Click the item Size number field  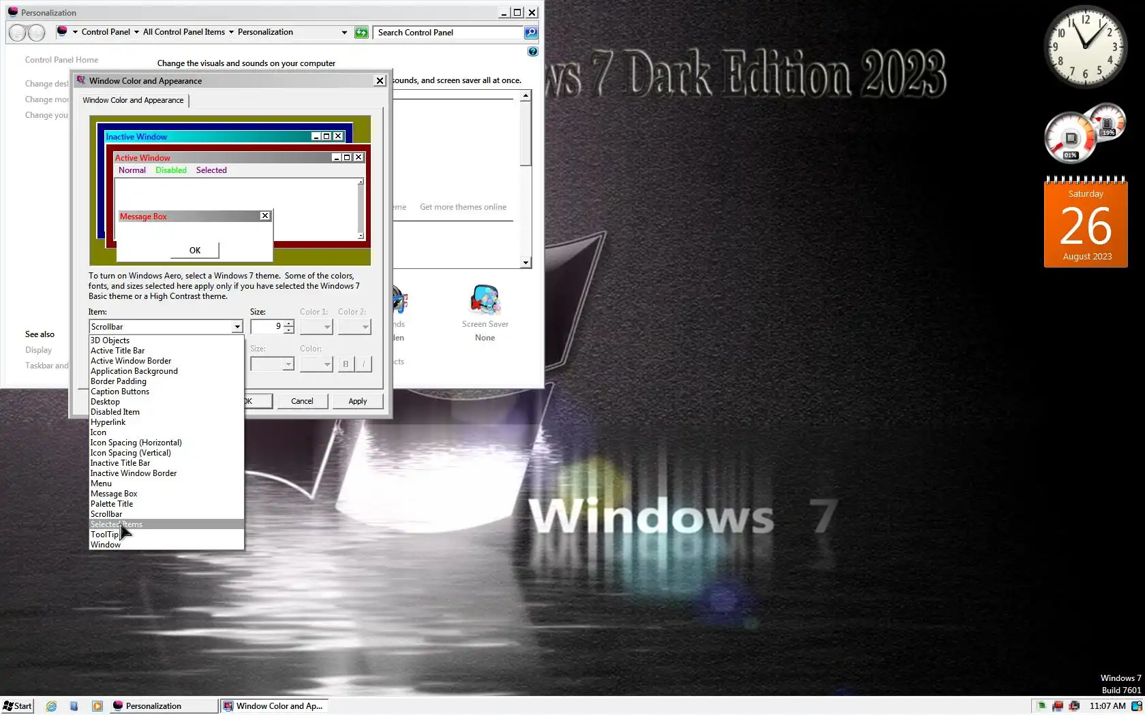tap(267, 327)
